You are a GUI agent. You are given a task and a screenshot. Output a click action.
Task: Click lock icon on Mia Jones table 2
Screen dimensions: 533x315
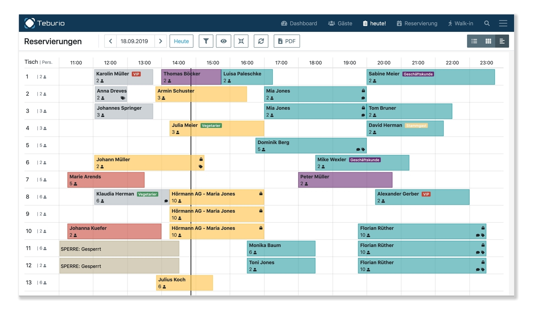(363, 91)
